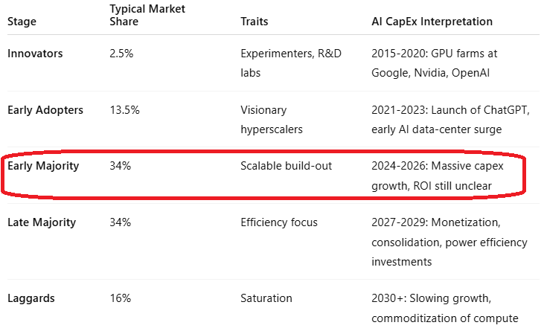Select the Late Majority row label
Image resolution: width=544 pixels, height=334 pixels.
pos(42,222)
